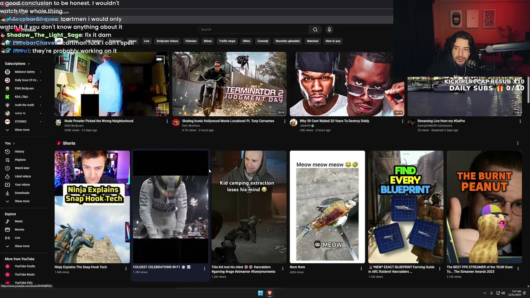Select the Bodycam videos filter chip
The height and width of the screenshot is (298, 530).
click(167, 41)
